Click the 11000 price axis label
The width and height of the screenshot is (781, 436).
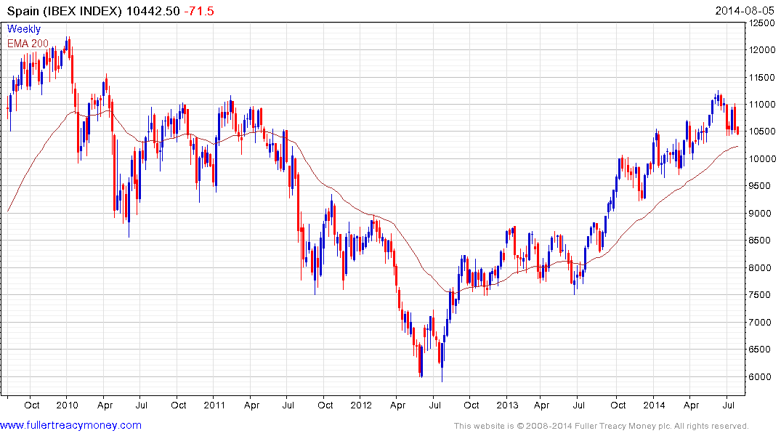[x=763, y=105]
